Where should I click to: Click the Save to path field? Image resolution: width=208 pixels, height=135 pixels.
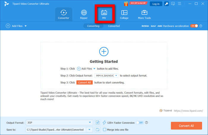tap(56, 130)
